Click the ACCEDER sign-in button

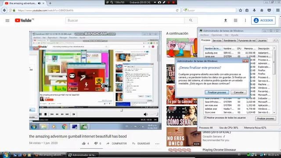click(263, 21)
